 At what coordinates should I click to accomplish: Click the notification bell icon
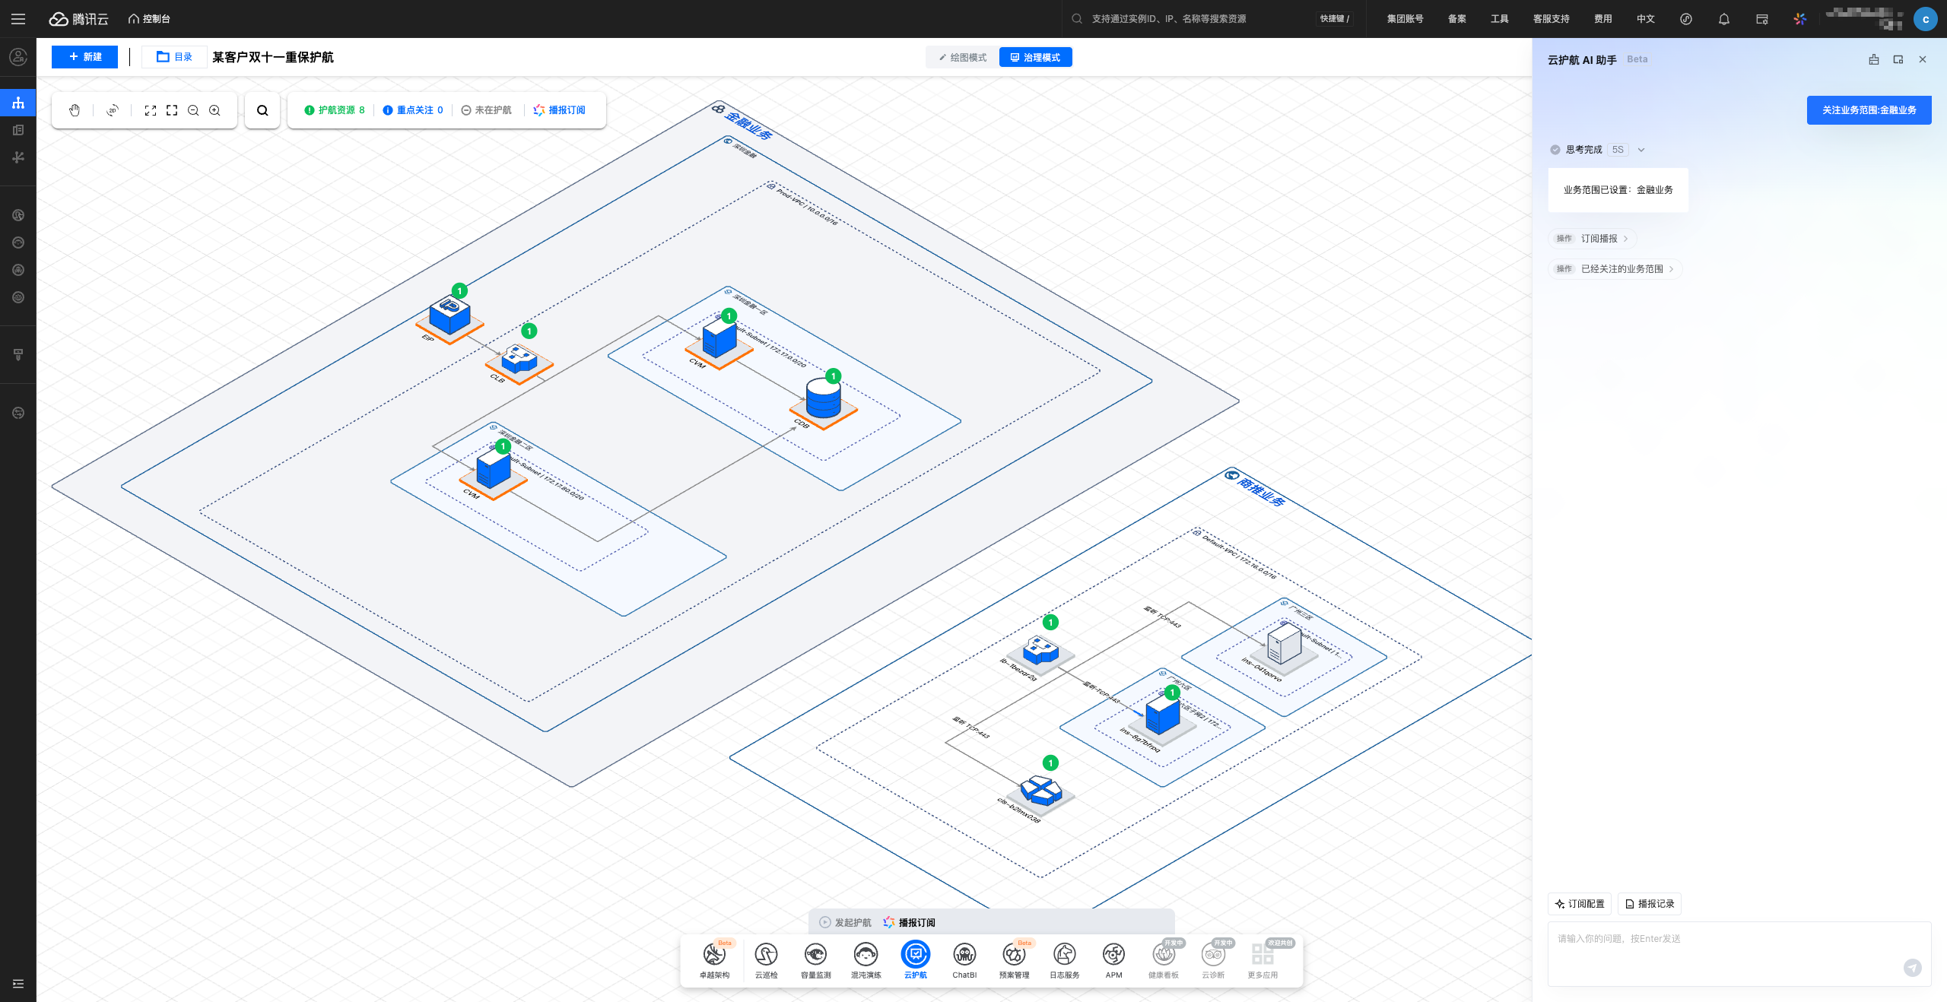[1723, 19]
